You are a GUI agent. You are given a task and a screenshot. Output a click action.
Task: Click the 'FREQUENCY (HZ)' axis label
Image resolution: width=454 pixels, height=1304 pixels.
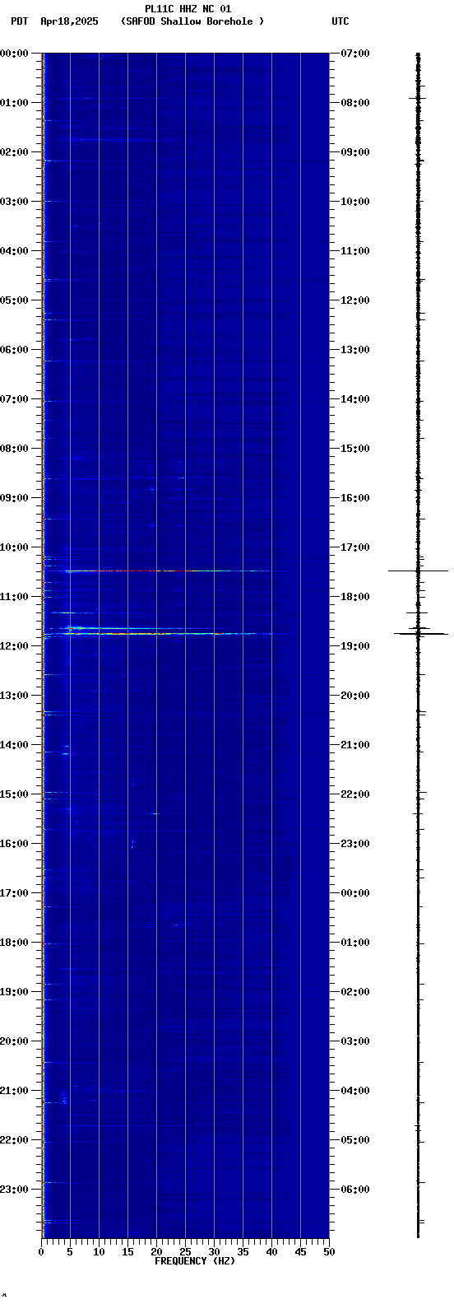195,1261
